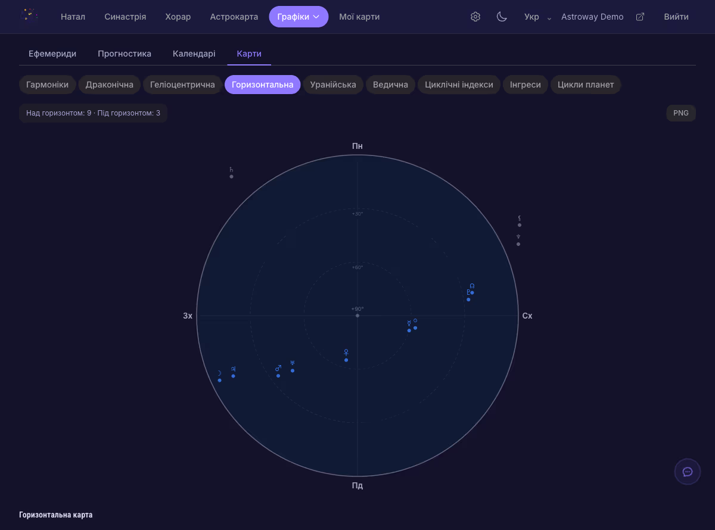Toggle dark mode moon icon
715x530 pixels.
[x=502, y=17]
